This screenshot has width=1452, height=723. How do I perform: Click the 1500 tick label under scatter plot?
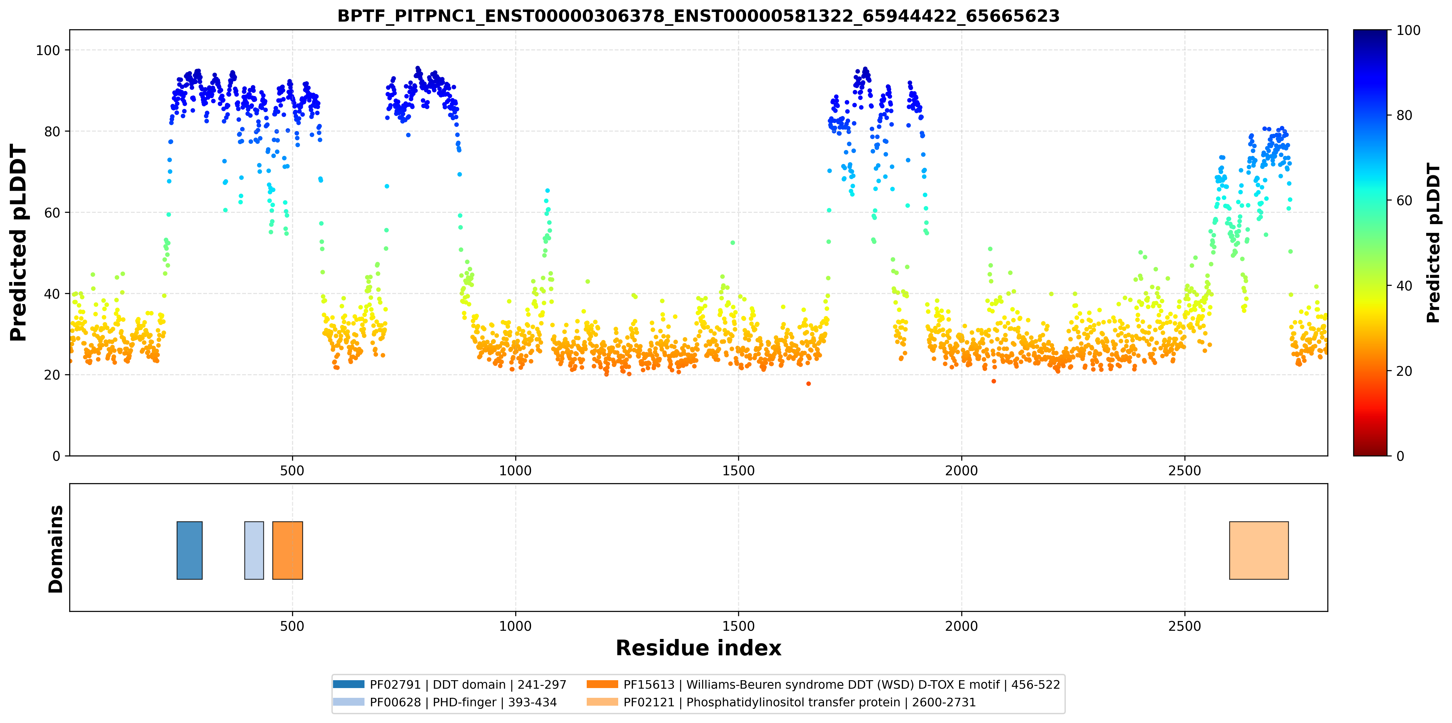(738, 471)
